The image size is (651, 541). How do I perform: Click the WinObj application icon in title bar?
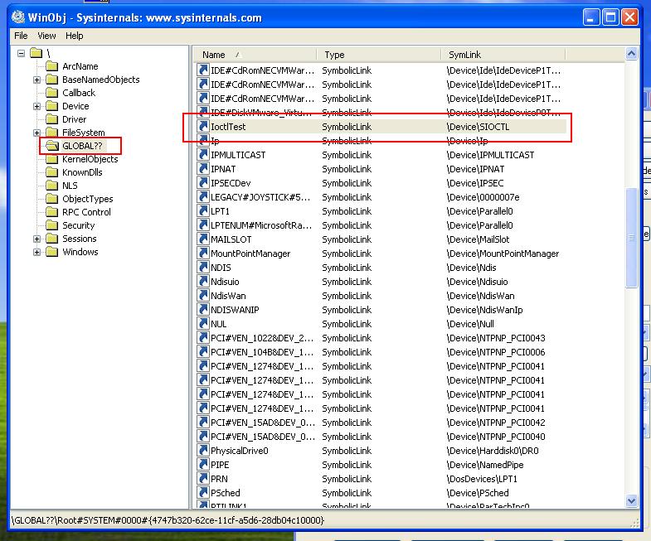(17, 17)
